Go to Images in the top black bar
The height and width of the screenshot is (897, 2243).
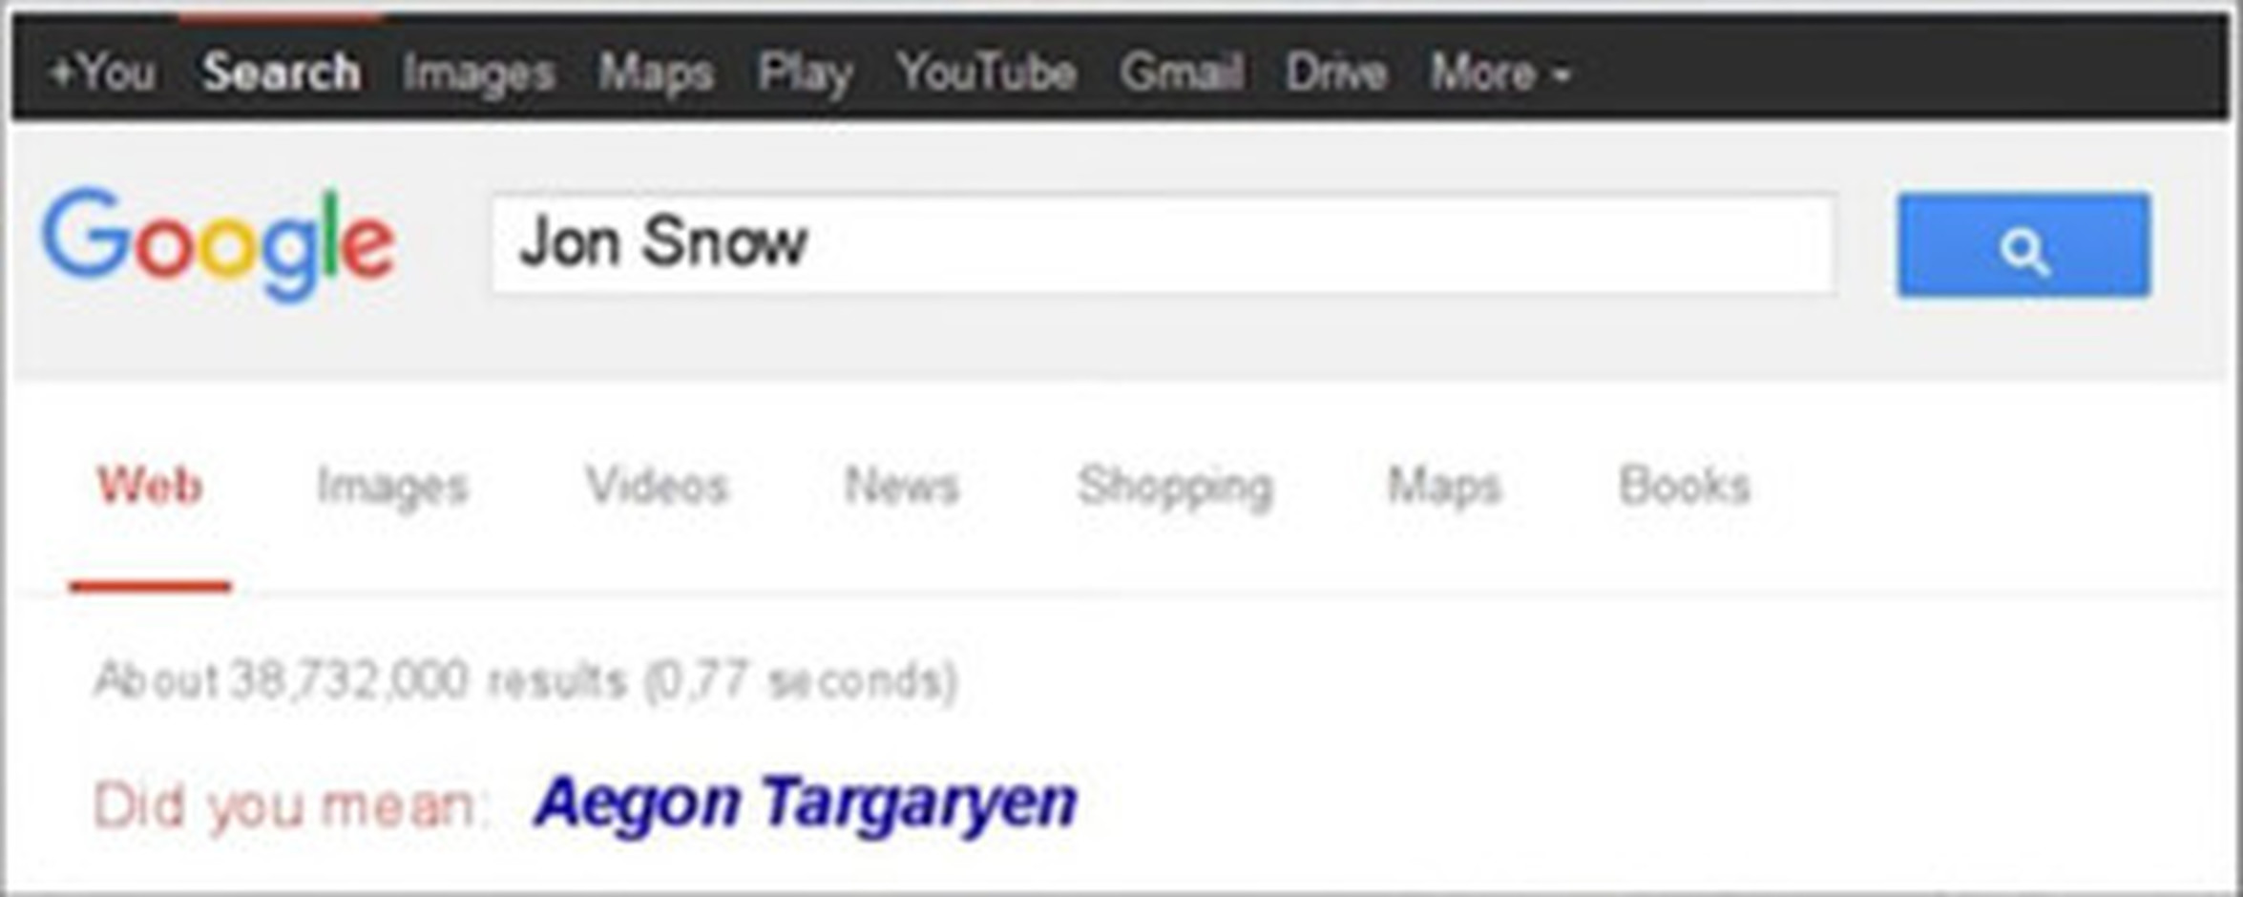[x=478, y=73]
